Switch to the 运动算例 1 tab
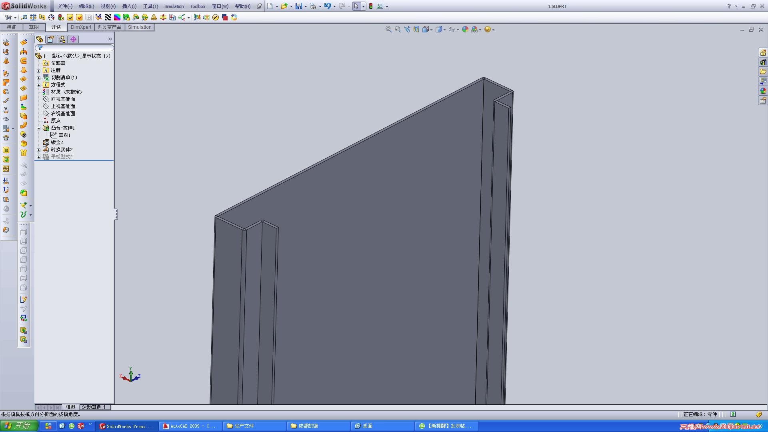This screenshot has width=768, height=432. click(x=94, y=407)
